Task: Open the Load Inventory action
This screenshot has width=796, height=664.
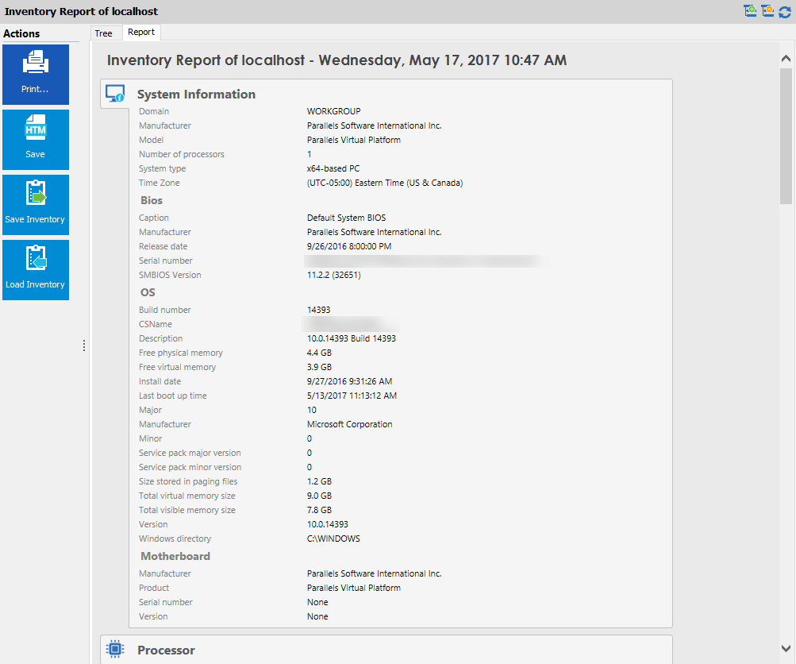Action: tap(35, 270)
